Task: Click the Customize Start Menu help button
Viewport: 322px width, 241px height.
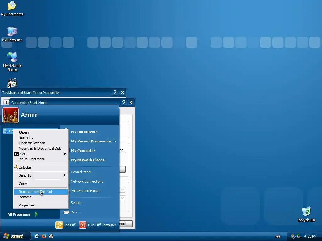Action: 124,103
